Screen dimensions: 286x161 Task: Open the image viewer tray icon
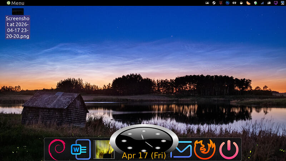(x=207, y=3)
